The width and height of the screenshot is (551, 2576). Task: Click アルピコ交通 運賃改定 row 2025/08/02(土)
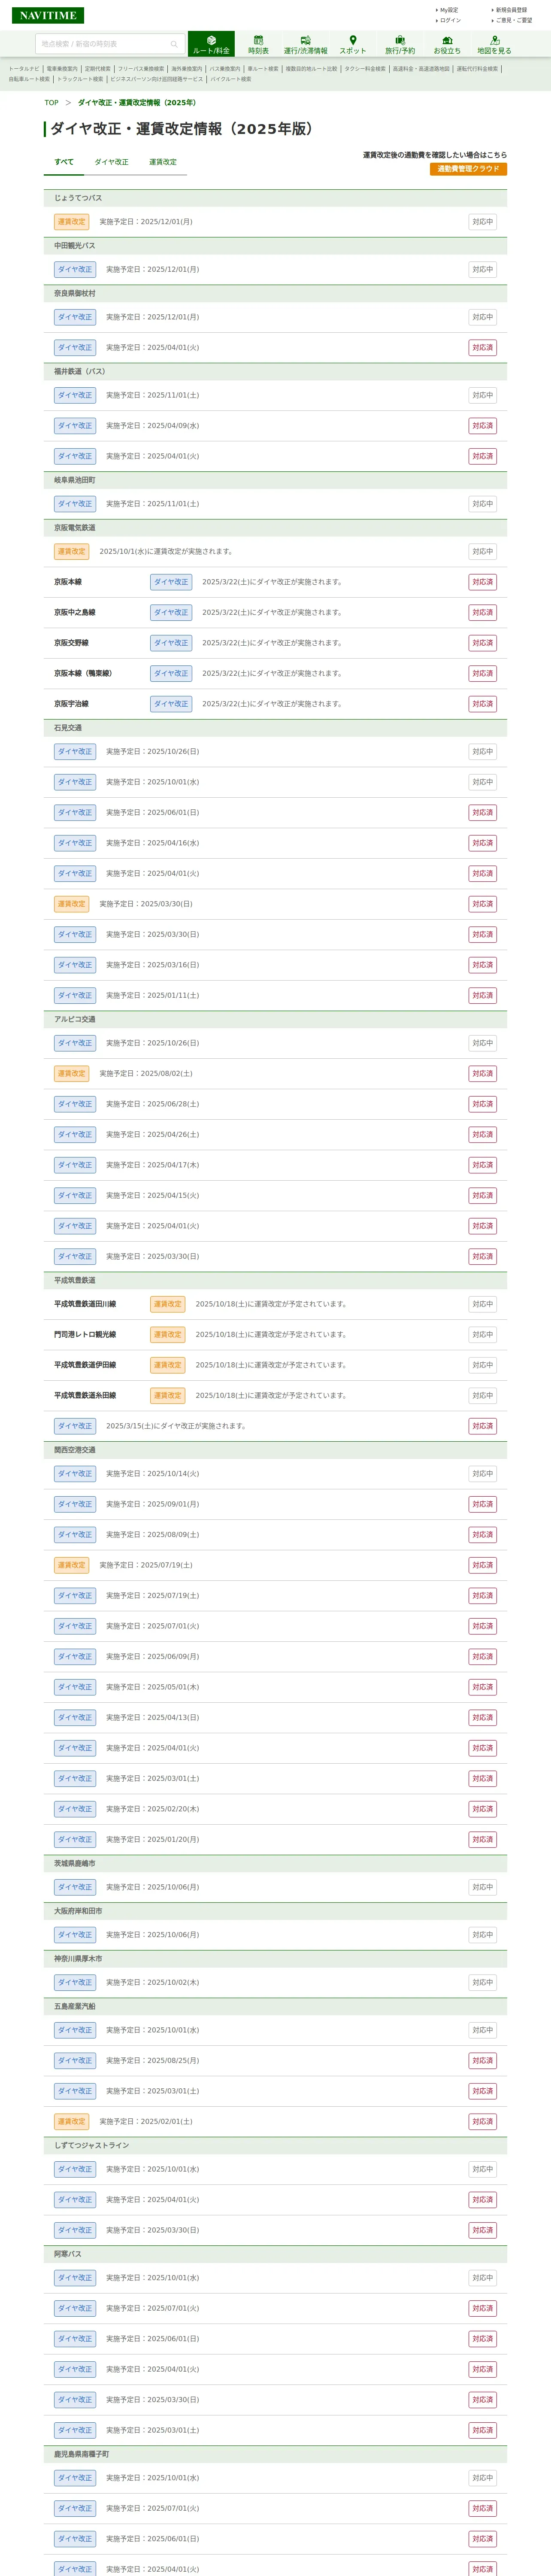tap(275, 1074)
